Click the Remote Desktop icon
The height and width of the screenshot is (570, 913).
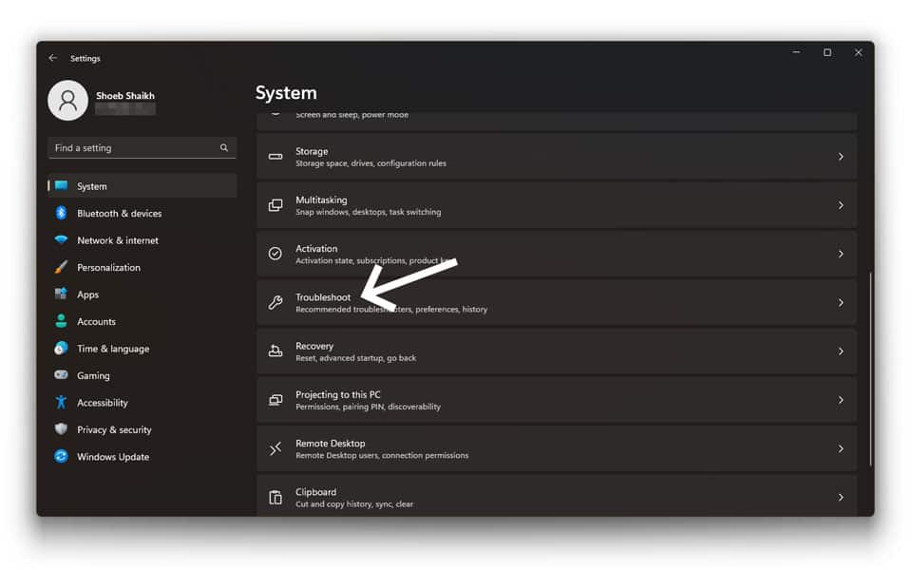point(276,448)
